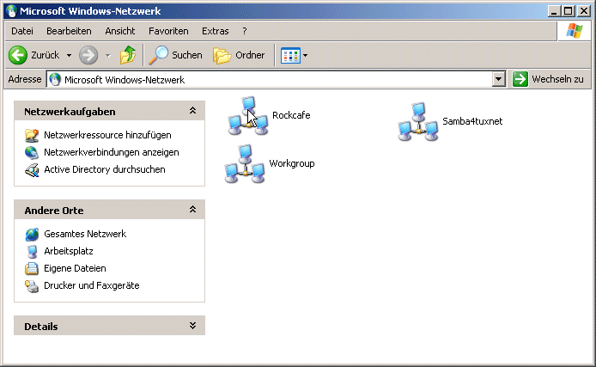Open the Zurück history dropdown arrow
Viewport: 596px width, 367px height.
pyautogui.click(x=69, y=56)
